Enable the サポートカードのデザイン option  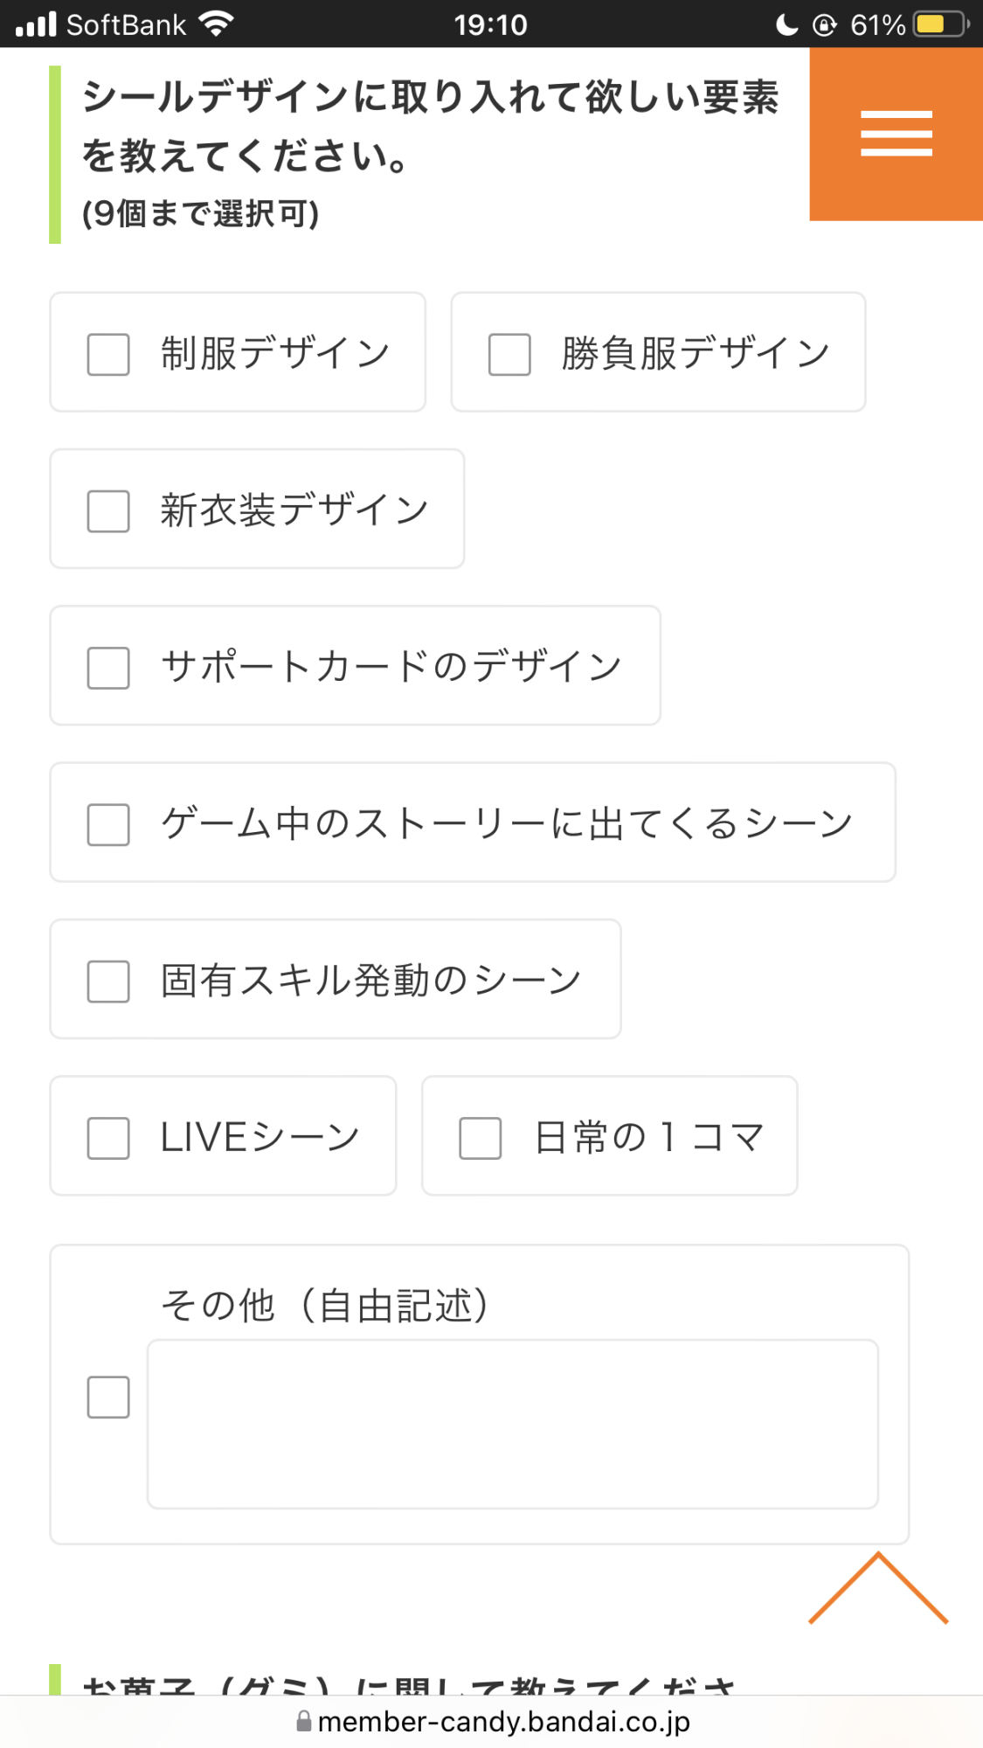[x=108, y=668]
